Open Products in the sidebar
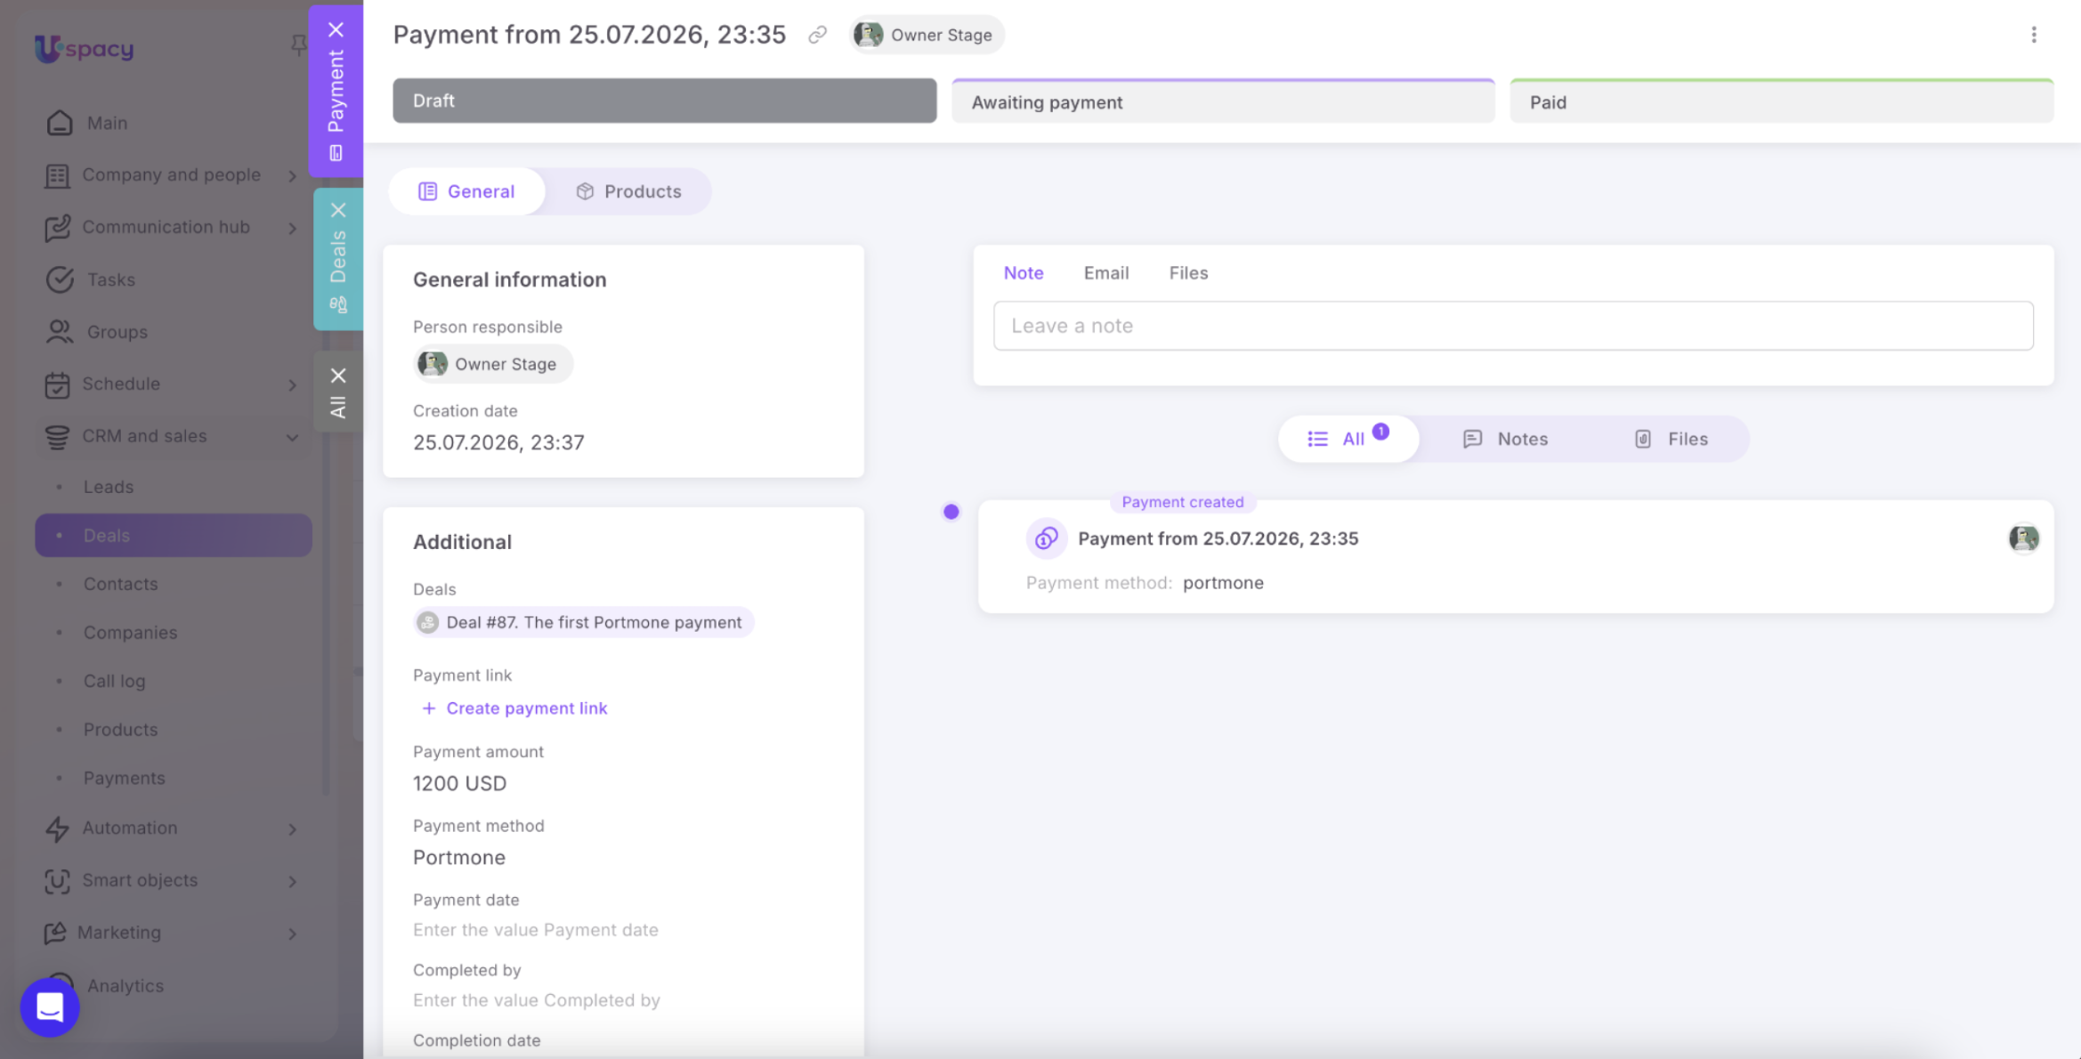This screenshot has width=2081, height=1059. click(x=120, y=730)
